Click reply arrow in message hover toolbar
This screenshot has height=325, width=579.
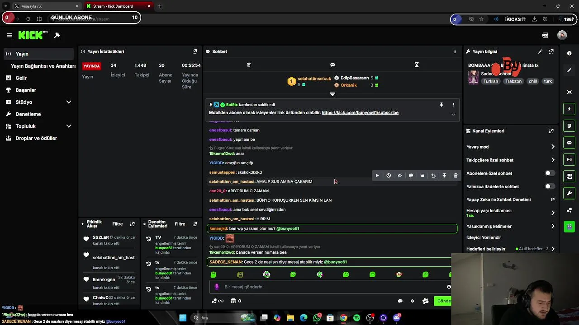433,176
